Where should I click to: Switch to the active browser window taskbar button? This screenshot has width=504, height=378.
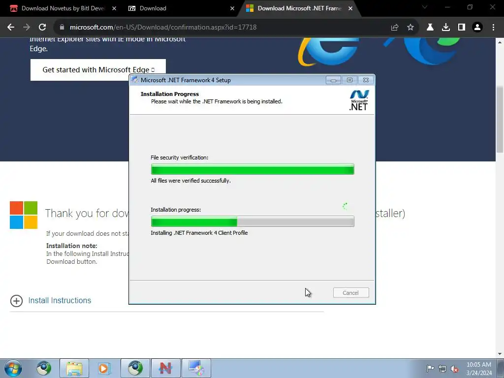click(135, 368)
